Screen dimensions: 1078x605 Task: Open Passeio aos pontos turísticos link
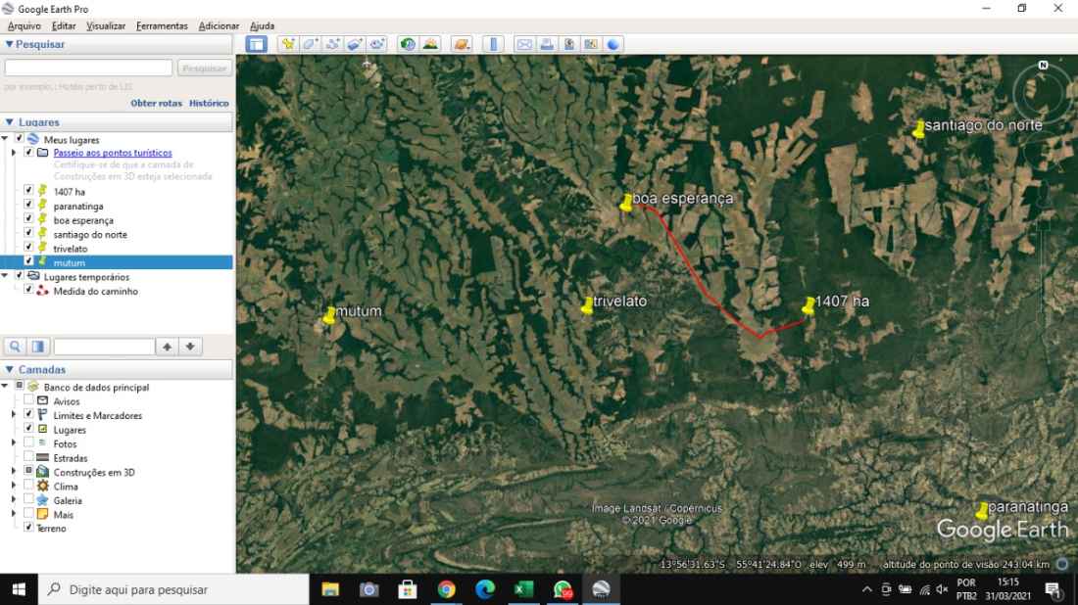click(113, 153)
